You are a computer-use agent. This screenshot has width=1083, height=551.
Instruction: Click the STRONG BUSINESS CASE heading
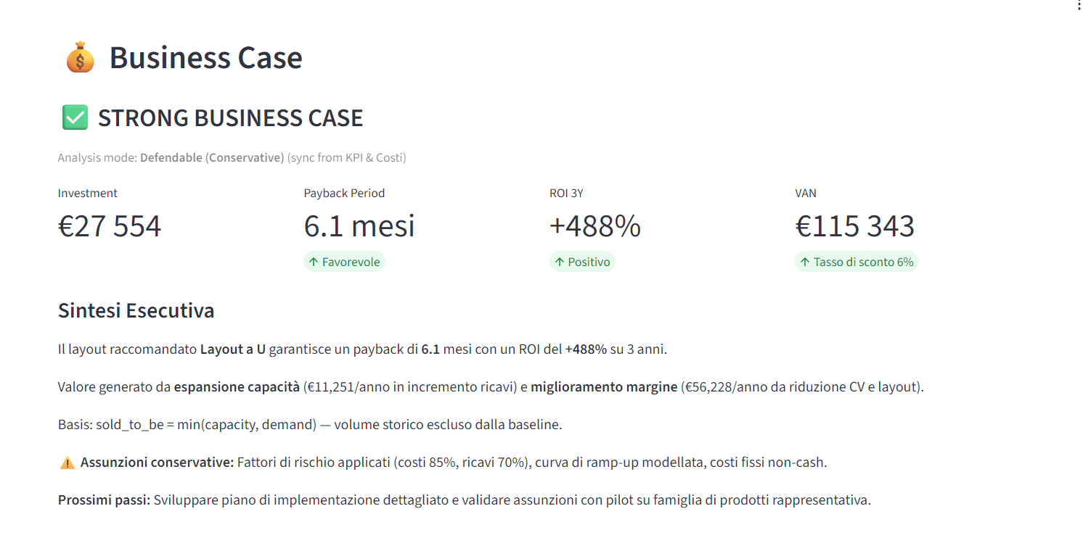click(230, 117)
